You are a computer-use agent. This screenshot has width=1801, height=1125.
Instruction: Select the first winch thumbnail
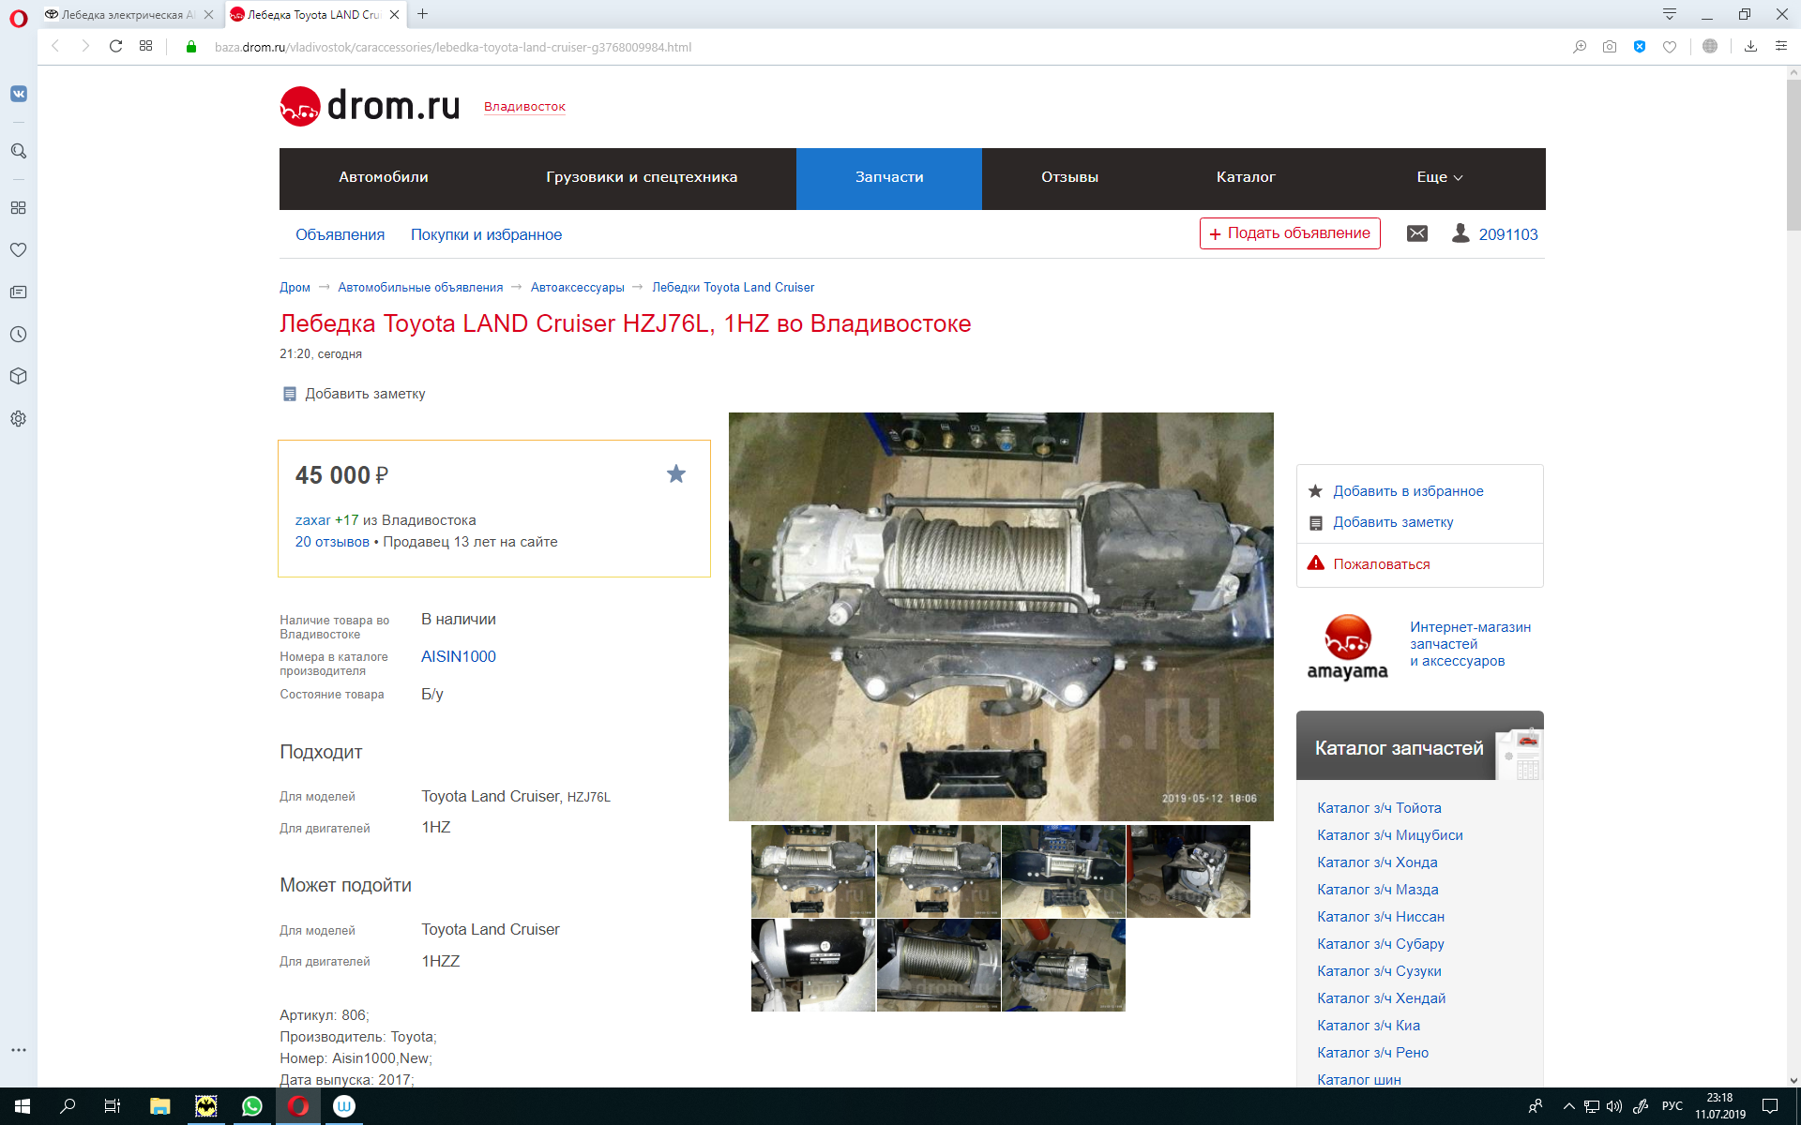point(812,871)
